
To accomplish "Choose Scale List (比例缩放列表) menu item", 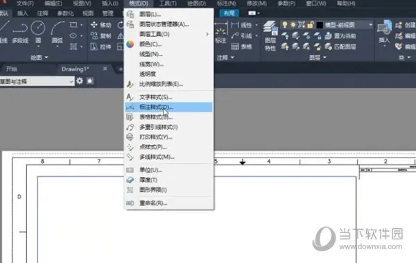I will (168, 84).
